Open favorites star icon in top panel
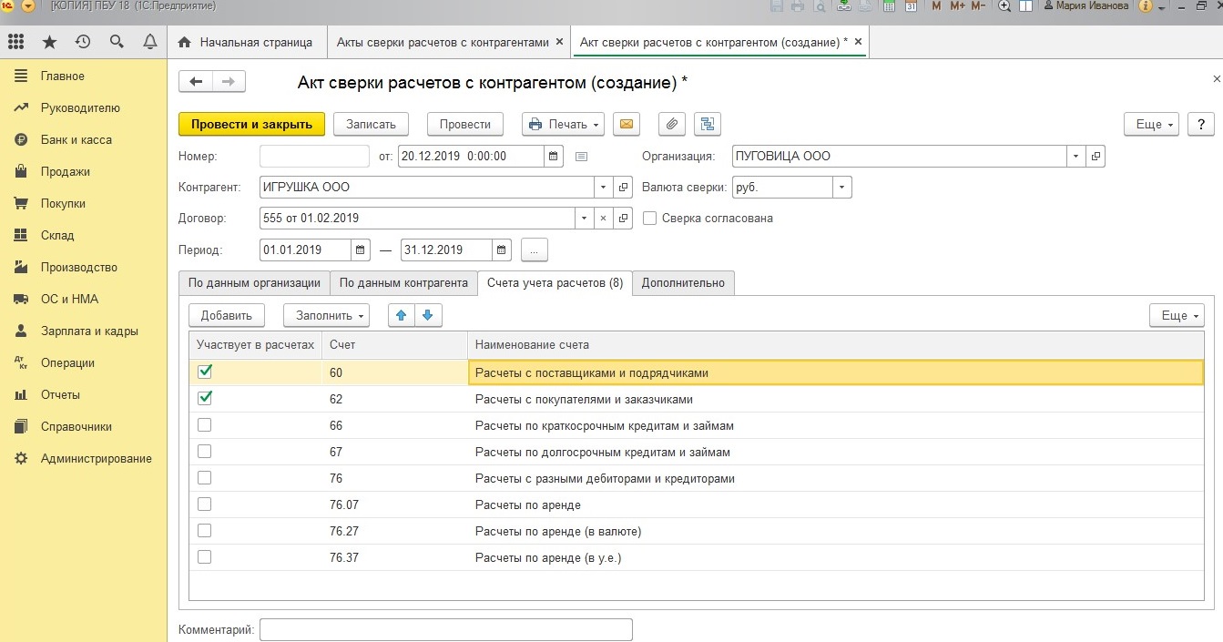 (x=49, y=42)
